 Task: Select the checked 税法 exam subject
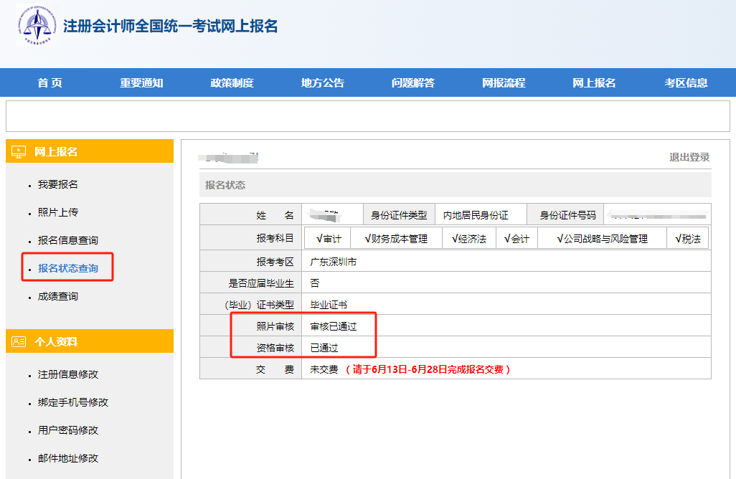(x=688, y=237)
